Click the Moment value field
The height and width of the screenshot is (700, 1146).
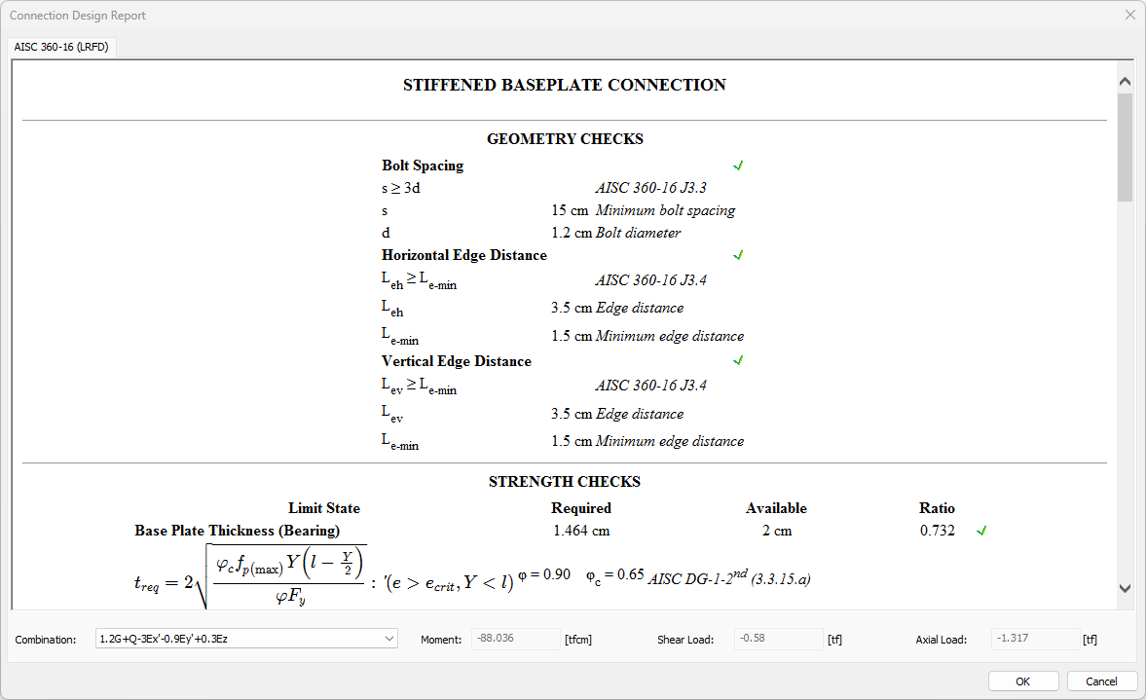click(514, 639)
